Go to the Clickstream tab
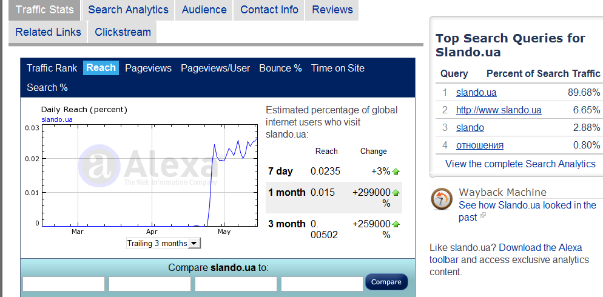Image resolution: width=603 pixels, height=297 pixels. pyautogui.click(x=122, y=32)
